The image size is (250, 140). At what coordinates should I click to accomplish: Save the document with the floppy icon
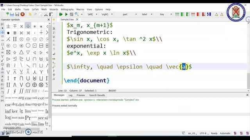click(x=17, y=14)
